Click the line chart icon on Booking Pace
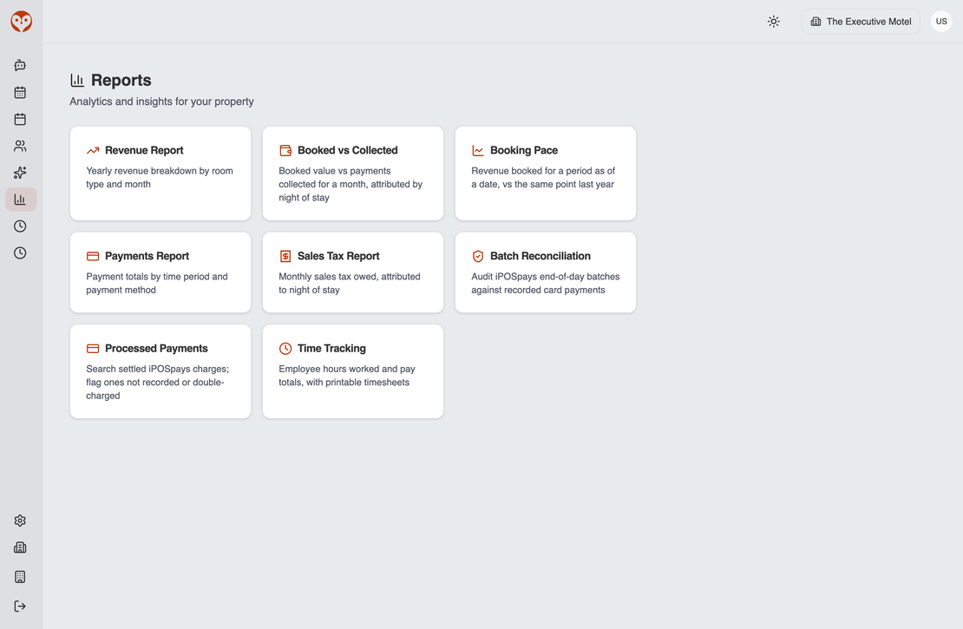Viewport: 963px width, 629px height. pyautogui.click(x=478, y=150)
